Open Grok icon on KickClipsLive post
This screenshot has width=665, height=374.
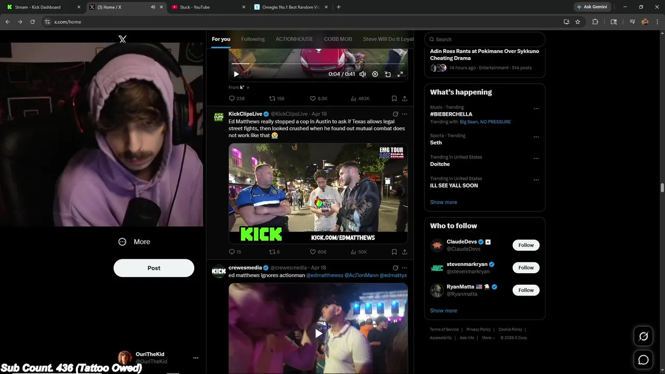click(x=395, y=114)
